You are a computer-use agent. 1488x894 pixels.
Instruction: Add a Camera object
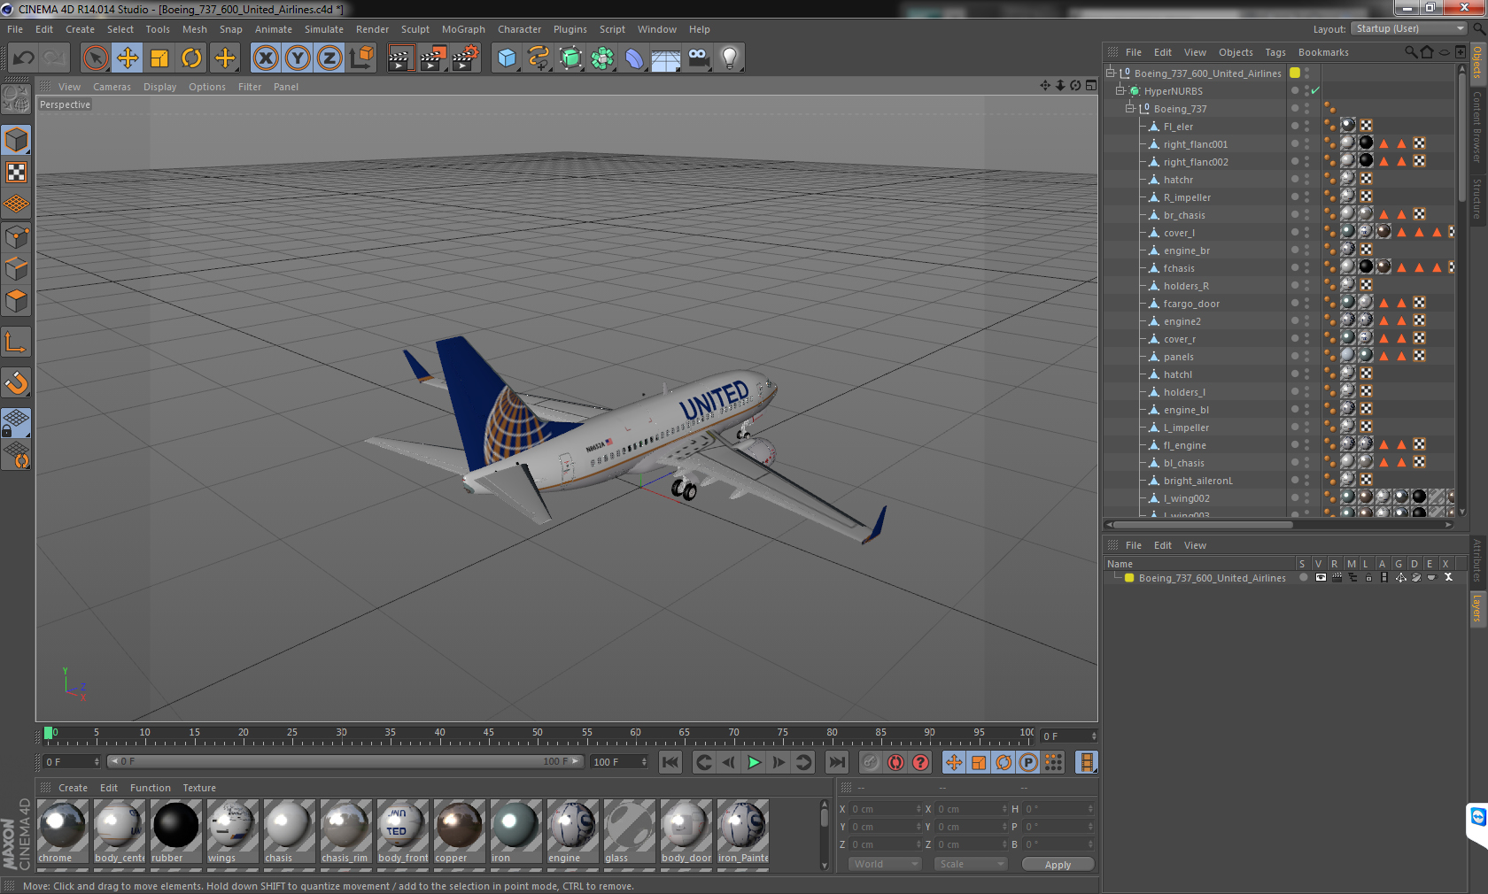coord(698,58)
